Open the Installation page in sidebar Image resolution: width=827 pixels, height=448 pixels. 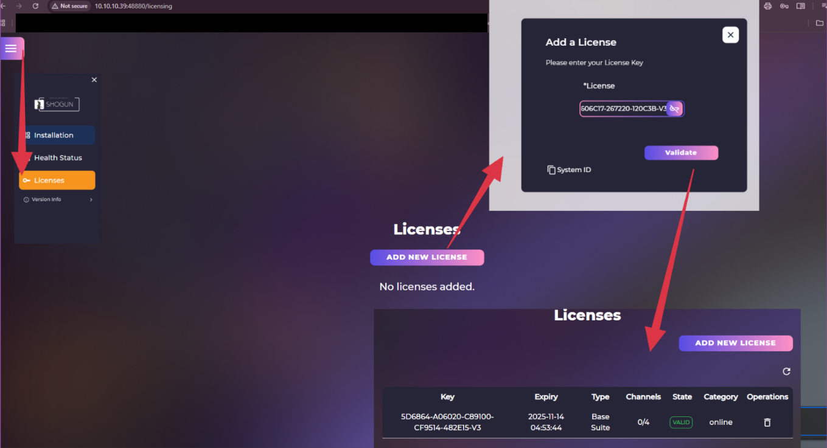coord(57,135)
